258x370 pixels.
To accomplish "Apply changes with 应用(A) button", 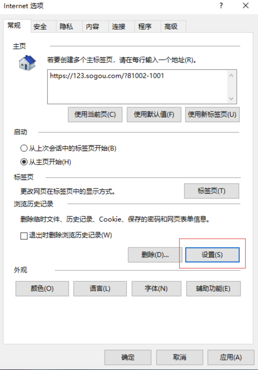I will pyautogui.click(x=231, y=357).
